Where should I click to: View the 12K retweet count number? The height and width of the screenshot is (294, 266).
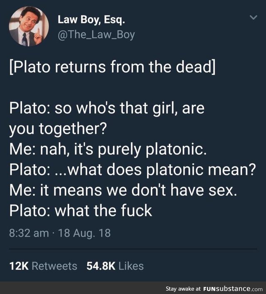click(19, 266)
